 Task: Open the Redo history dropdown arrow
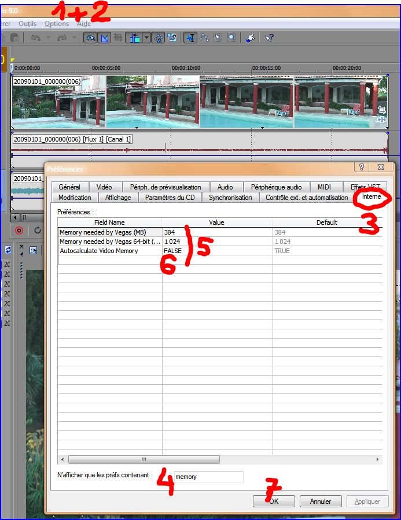pos(74,38)
